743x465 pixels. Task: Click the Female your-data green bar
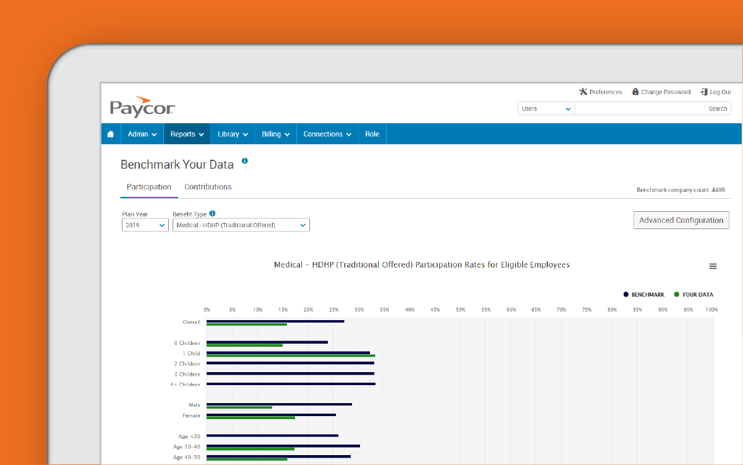pos(251,418)
